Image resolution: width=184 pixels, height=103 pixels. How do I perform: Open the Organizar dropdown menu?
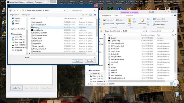pos(14,15)
